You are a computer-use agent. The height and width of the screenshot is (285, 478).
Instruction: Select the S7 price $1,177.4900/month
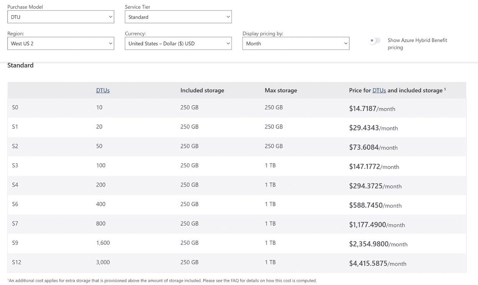pos(377,225)
